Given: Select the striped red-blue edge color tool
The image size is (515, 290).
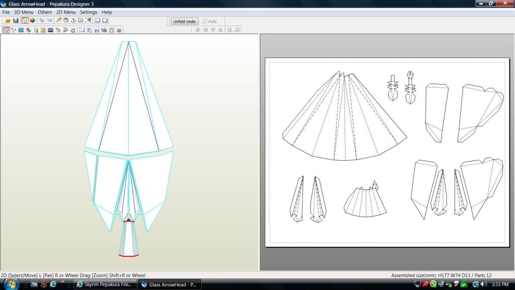Looking at the screenshot, I should [x=29, y=30].
